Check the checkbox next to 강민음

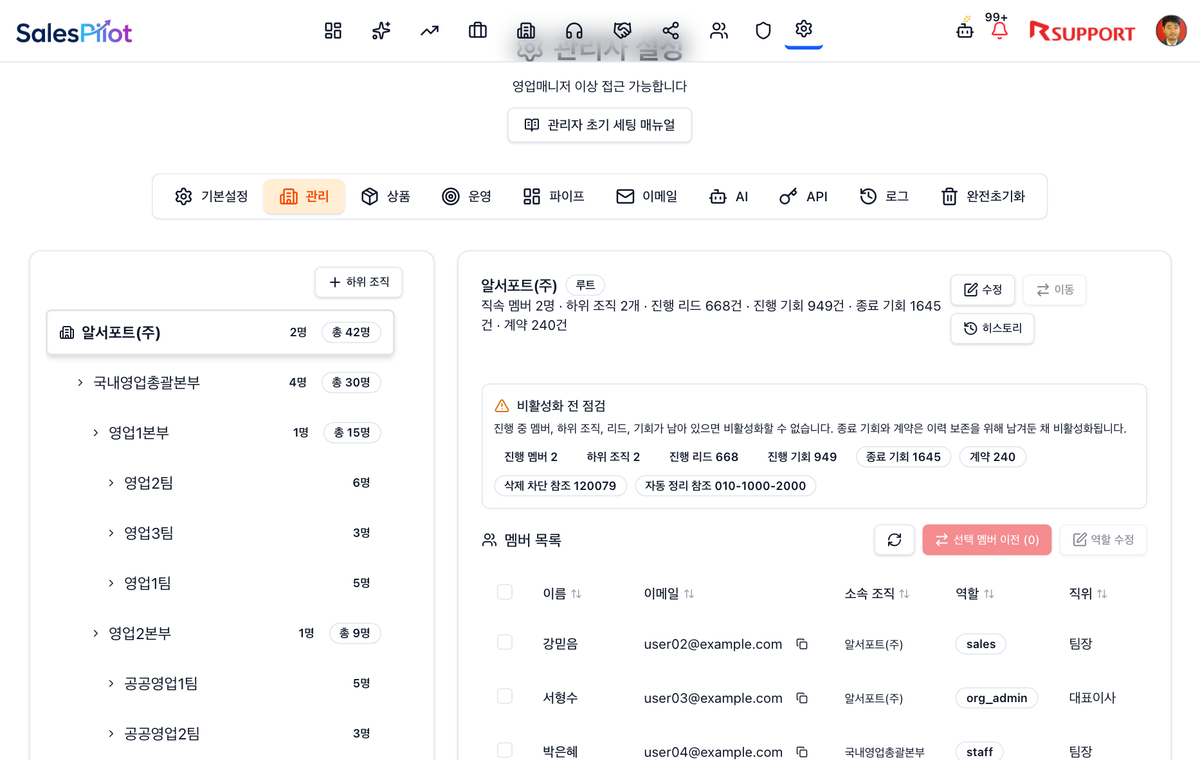point(505,642)
